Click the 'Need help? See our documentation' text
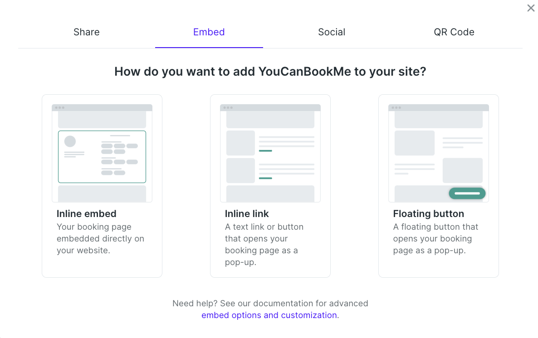The image size is (538, 338). point(270,304)
